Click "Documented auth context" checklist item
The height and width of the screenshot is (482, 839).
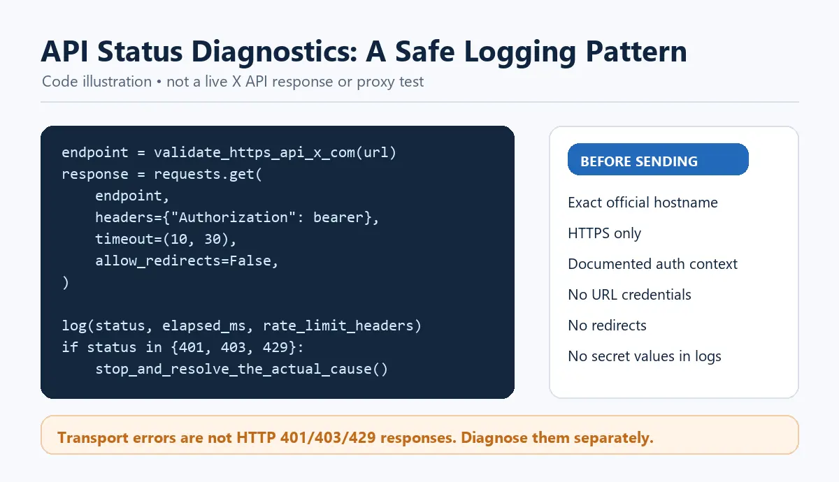tap(652, 264)
